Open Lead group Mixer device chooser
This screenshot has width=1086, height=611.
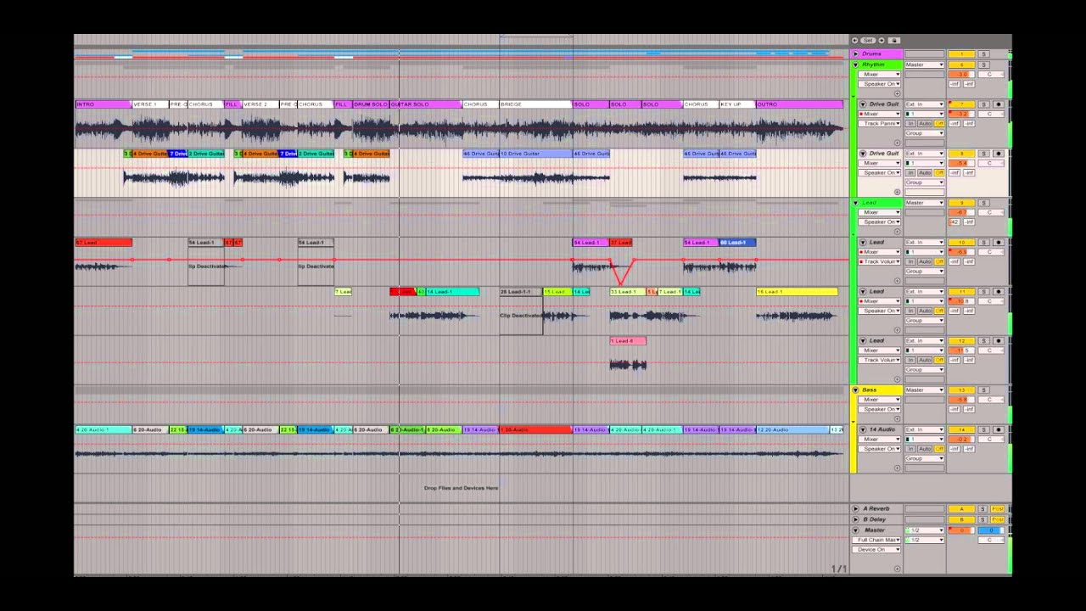[x=879, y=213]
